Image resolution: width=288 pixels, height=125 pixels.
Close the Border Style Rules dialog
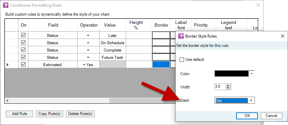[283, 36]
